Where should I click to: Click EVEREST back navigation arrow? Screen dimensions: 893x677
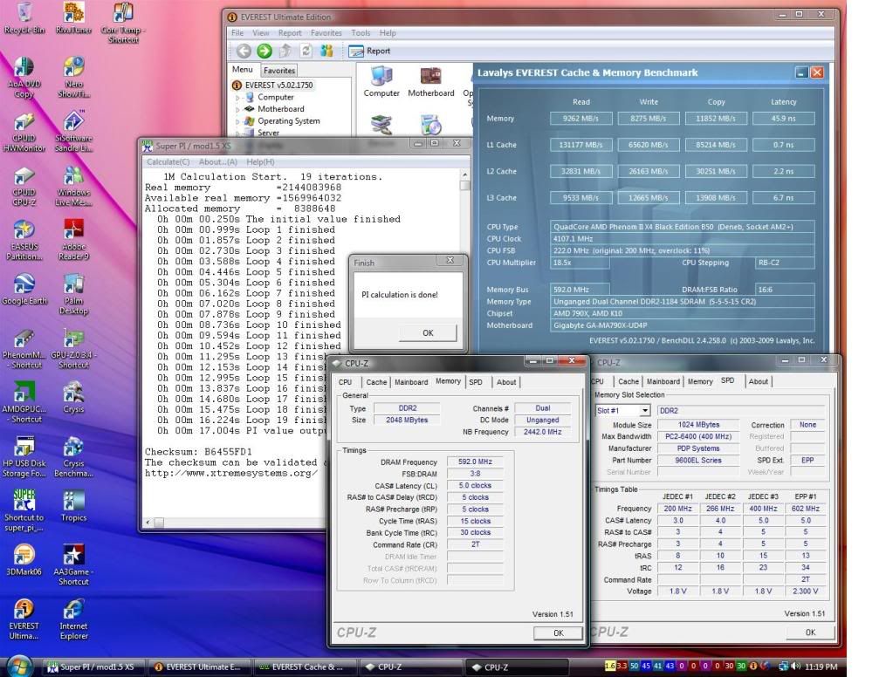244,51
